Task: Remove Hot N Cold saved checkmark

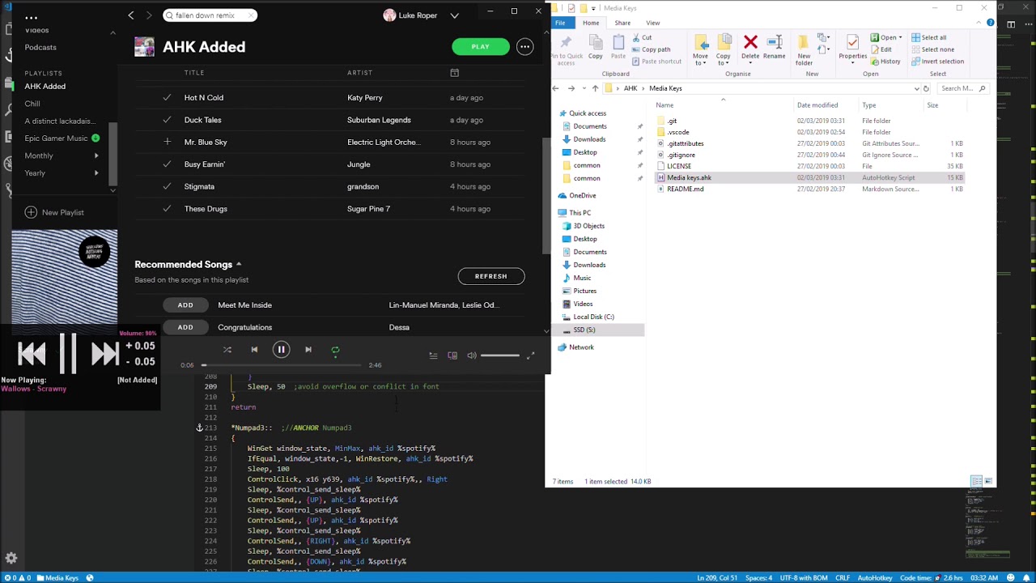Action: tap(167, 97)
